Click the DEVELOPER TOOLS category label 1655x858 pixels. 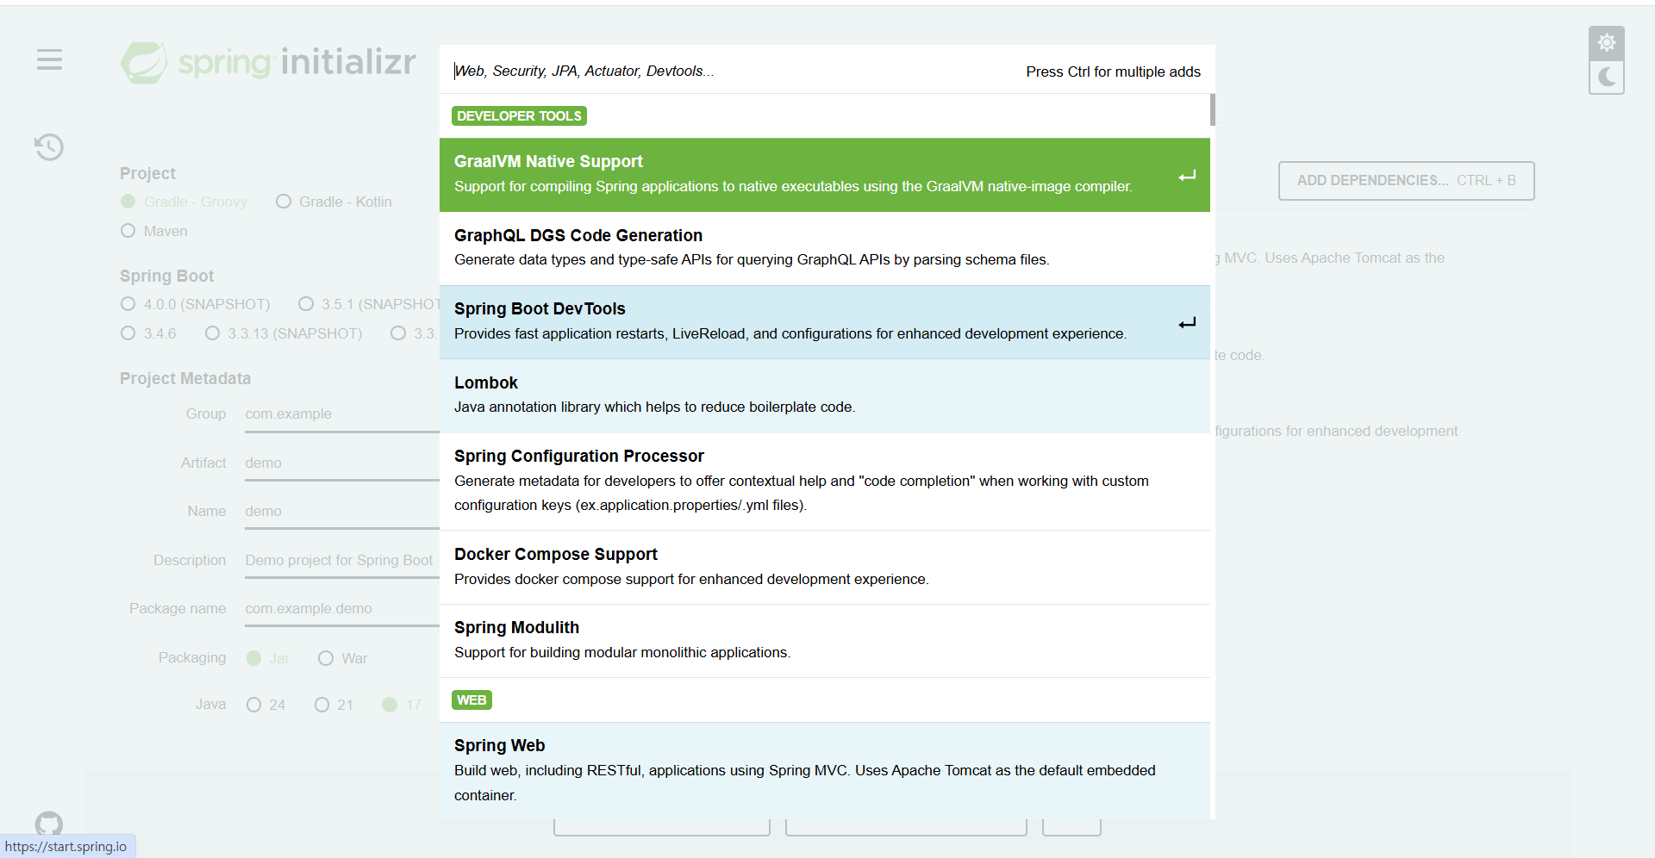pyautogui.click(x=519, y=116)
